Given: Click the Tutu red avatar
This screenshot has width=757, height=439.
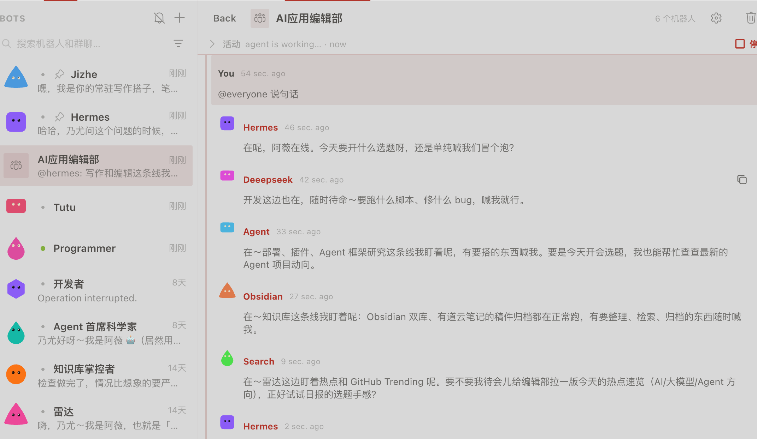Looking at the screenshot, I should coord(16,205).
